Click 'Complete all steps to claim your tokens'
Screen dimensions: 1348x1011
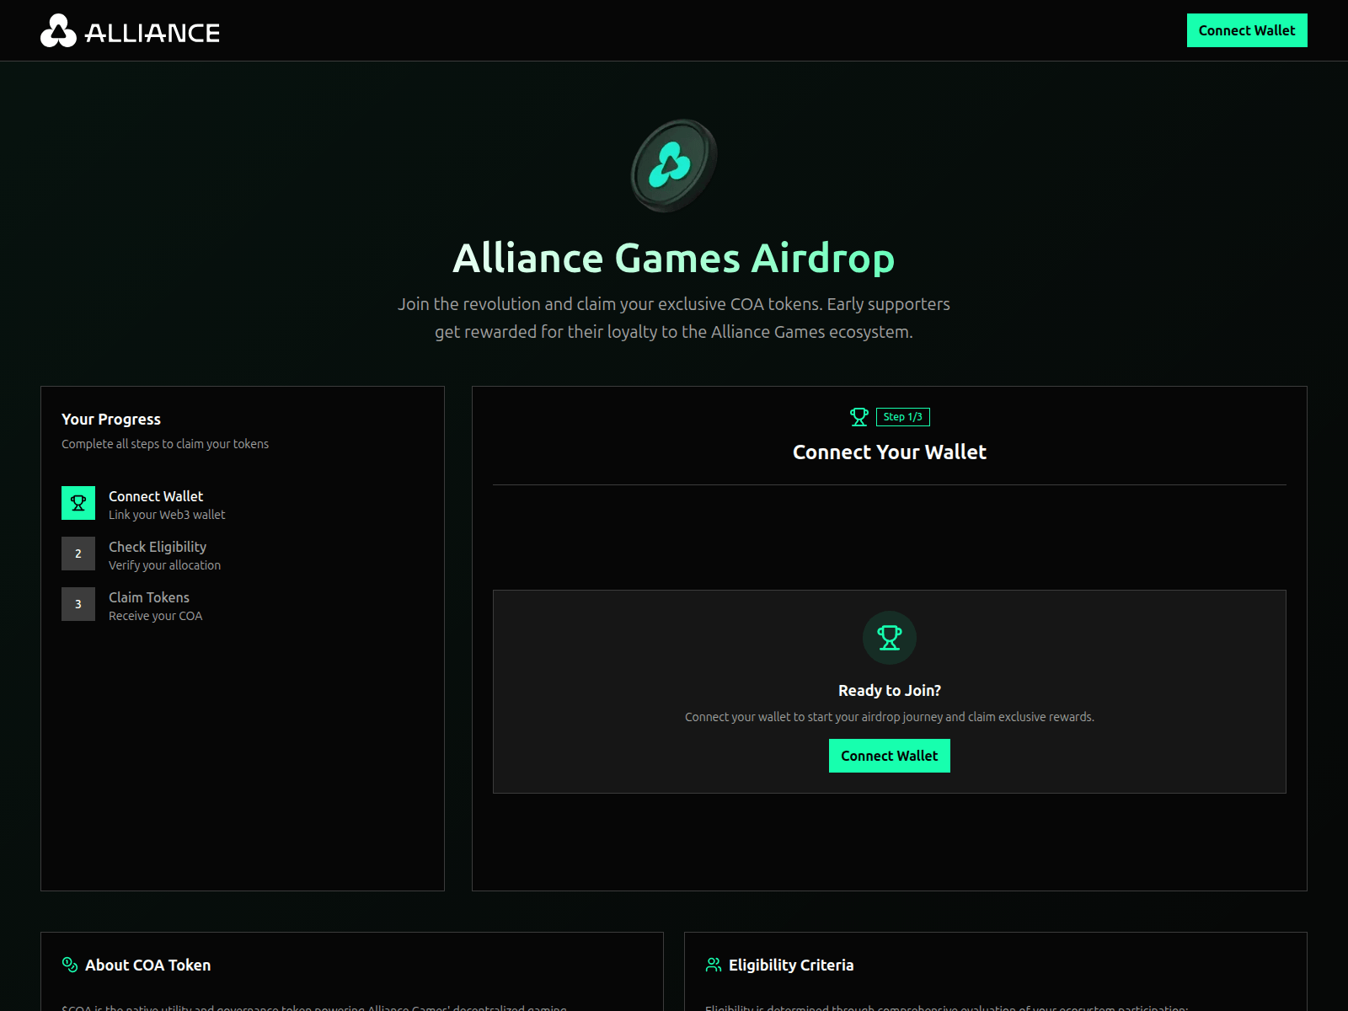pyautogui.click(x=165, y=444)
